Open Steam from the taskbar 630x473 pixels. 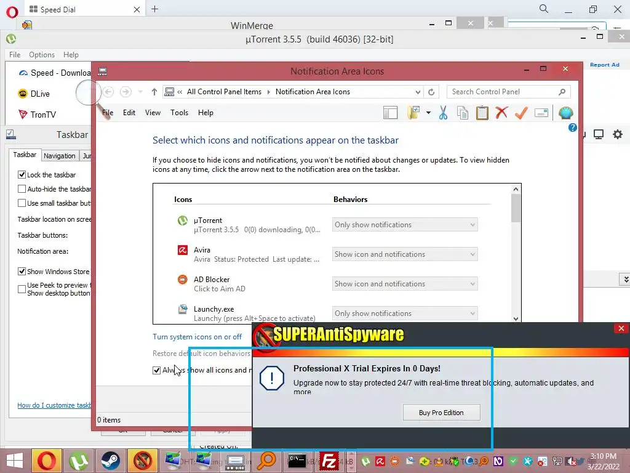pos(110,461)
